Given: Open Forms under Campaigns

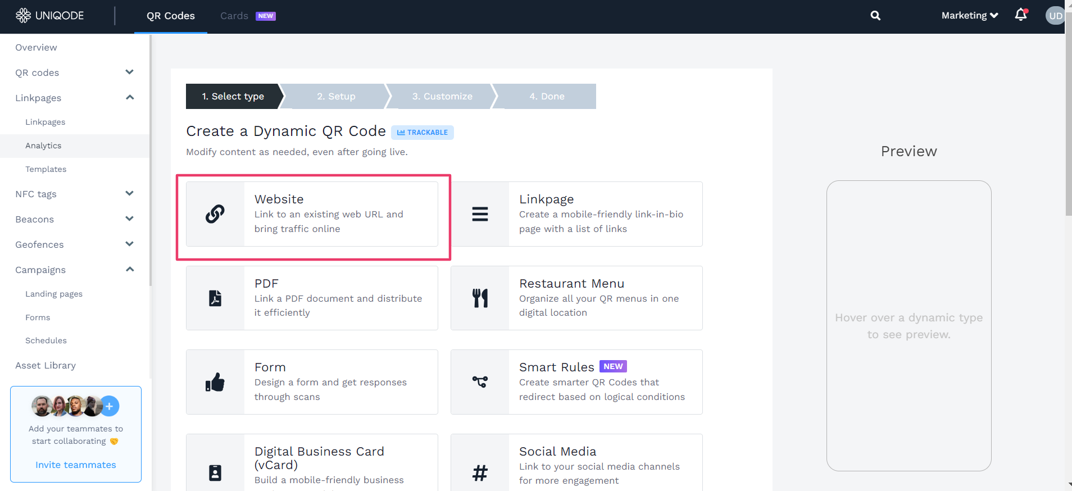Looking at the screenshot, I should (x=38, y=317).
